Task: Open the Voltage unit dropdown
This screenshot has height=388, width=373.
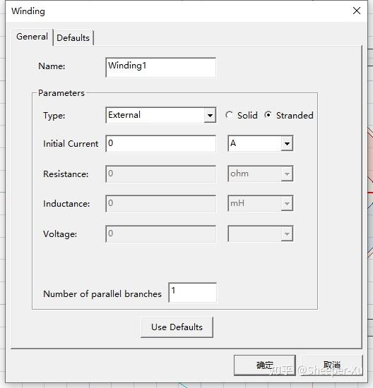Action: coord(260,234)
